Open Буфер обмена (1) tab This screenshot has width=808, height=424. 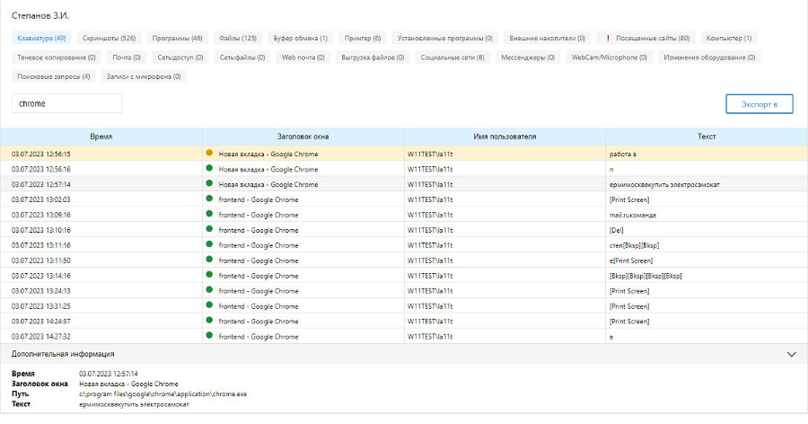pos(301,38)
